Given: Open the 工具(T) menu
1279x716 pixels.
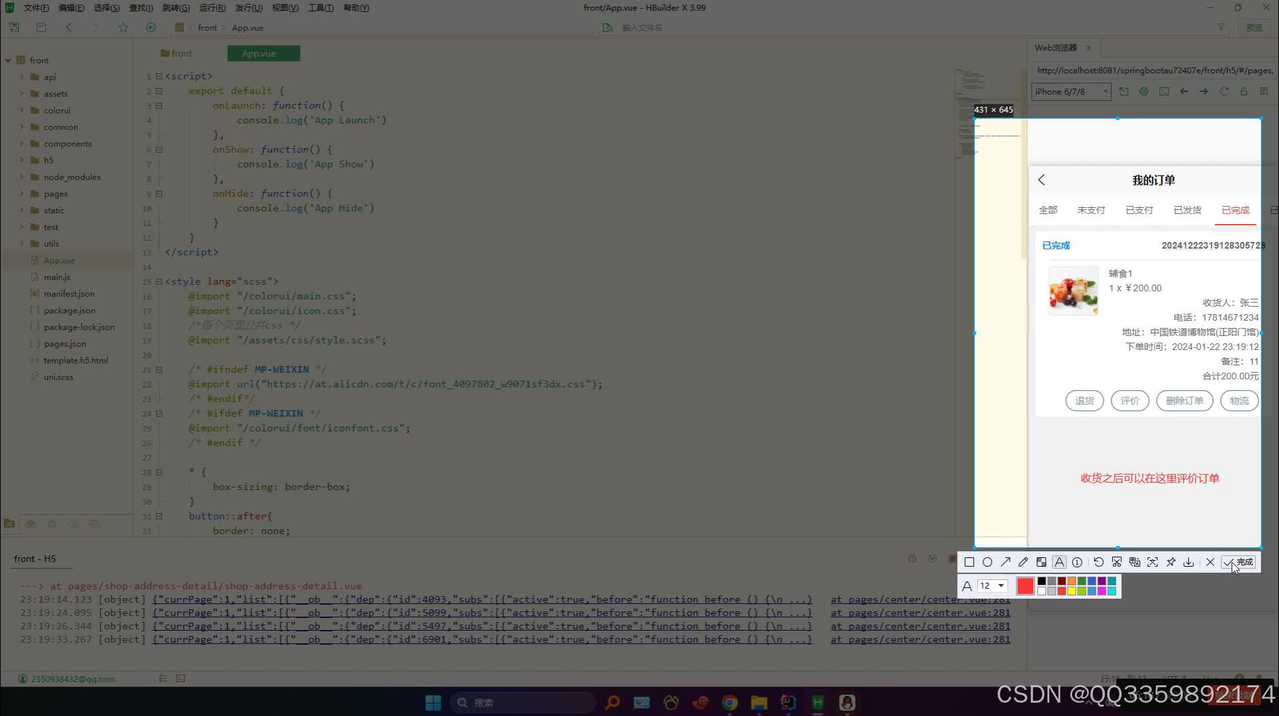Looking at the screenshot, I should coord(320,8).
